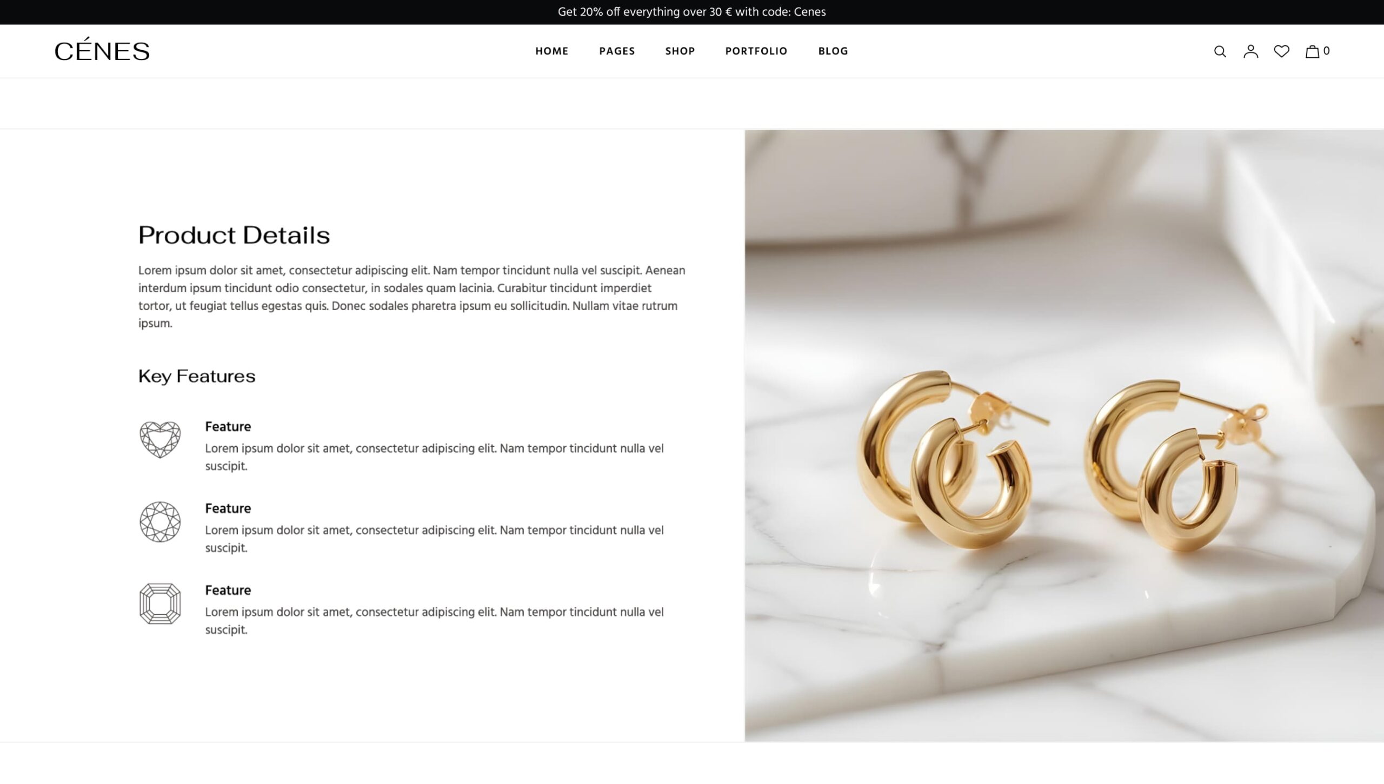Open the BLOG menu item
Viewport: 1384px width, 784px height.
(x=833, y=51)
